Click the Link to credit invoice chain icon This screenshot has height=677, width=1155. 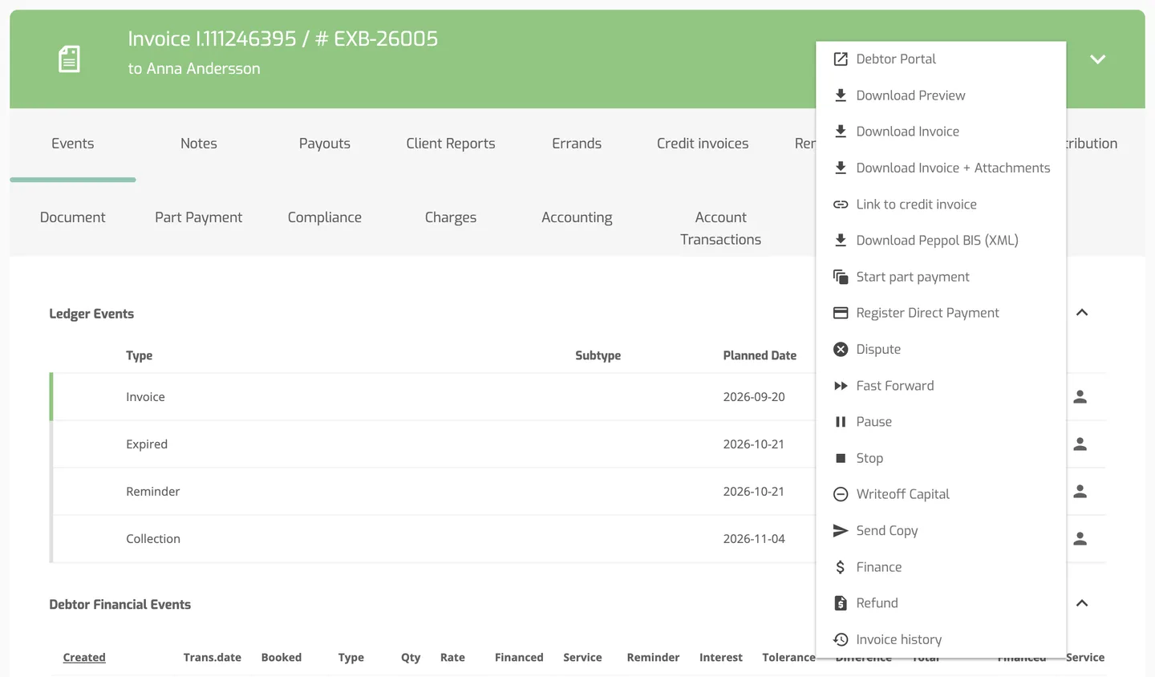click(841, 205)
